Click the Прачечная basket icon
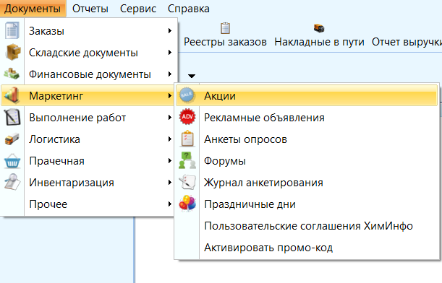 12,160
